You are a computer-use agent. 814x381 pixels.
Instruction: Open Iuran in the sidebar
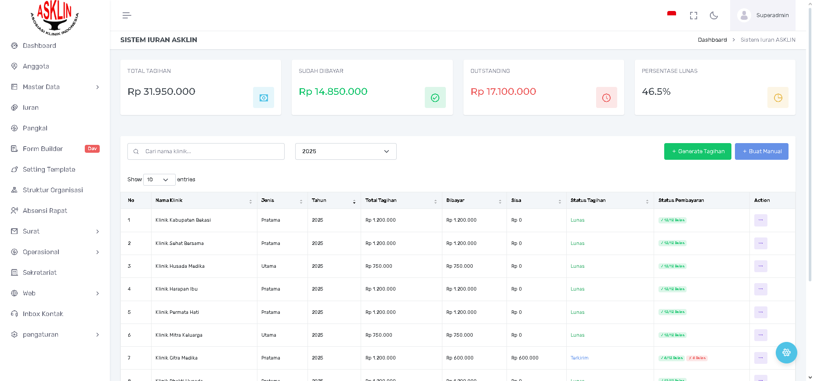pos(31,108)
